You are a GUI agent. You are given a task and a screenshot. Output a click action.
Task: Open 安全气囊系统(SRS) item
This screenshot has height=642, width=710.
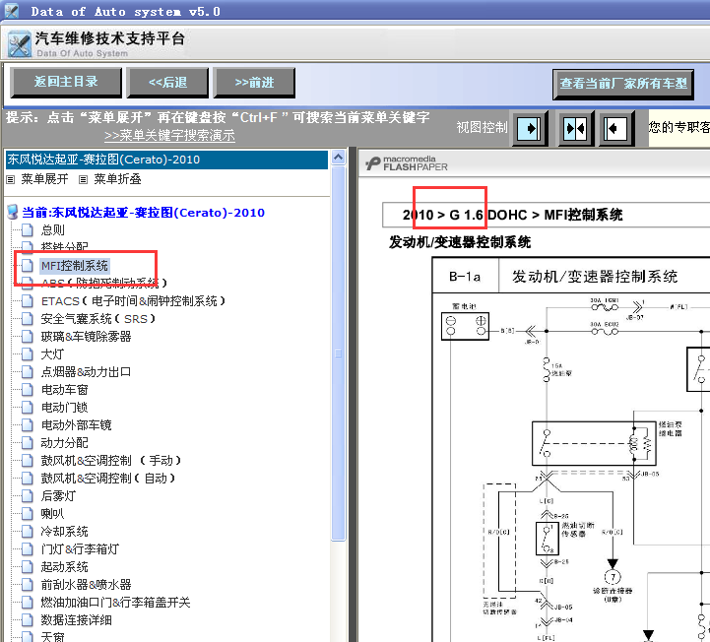coord(98,319)
